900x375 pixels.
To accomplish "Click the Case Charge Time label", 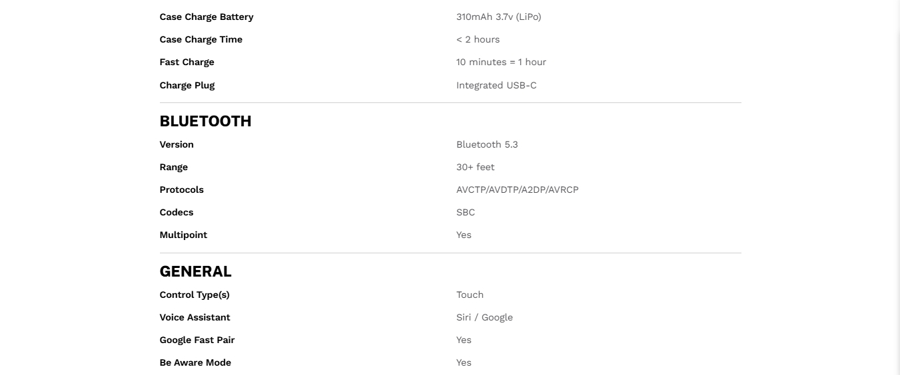I will pyautogui.click(x=201, y=39).
